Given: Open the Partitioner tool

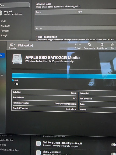Looking at the screenshot, I should click(x=102, y=45).
